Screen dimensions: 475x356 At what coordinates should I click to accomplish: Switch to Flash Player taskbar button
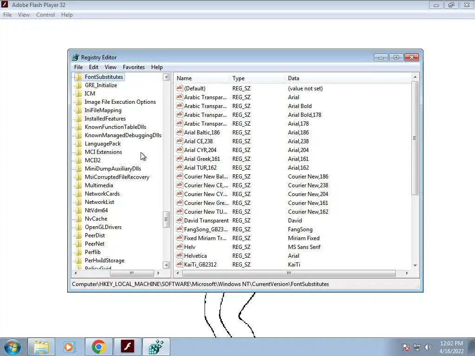(128, 347)
